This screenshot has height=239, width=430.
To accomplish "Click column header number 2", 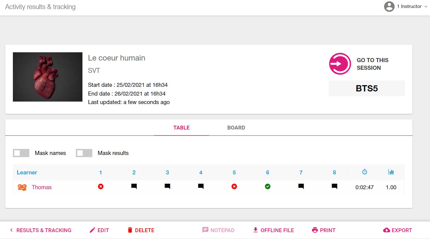I will click(134, 172).
